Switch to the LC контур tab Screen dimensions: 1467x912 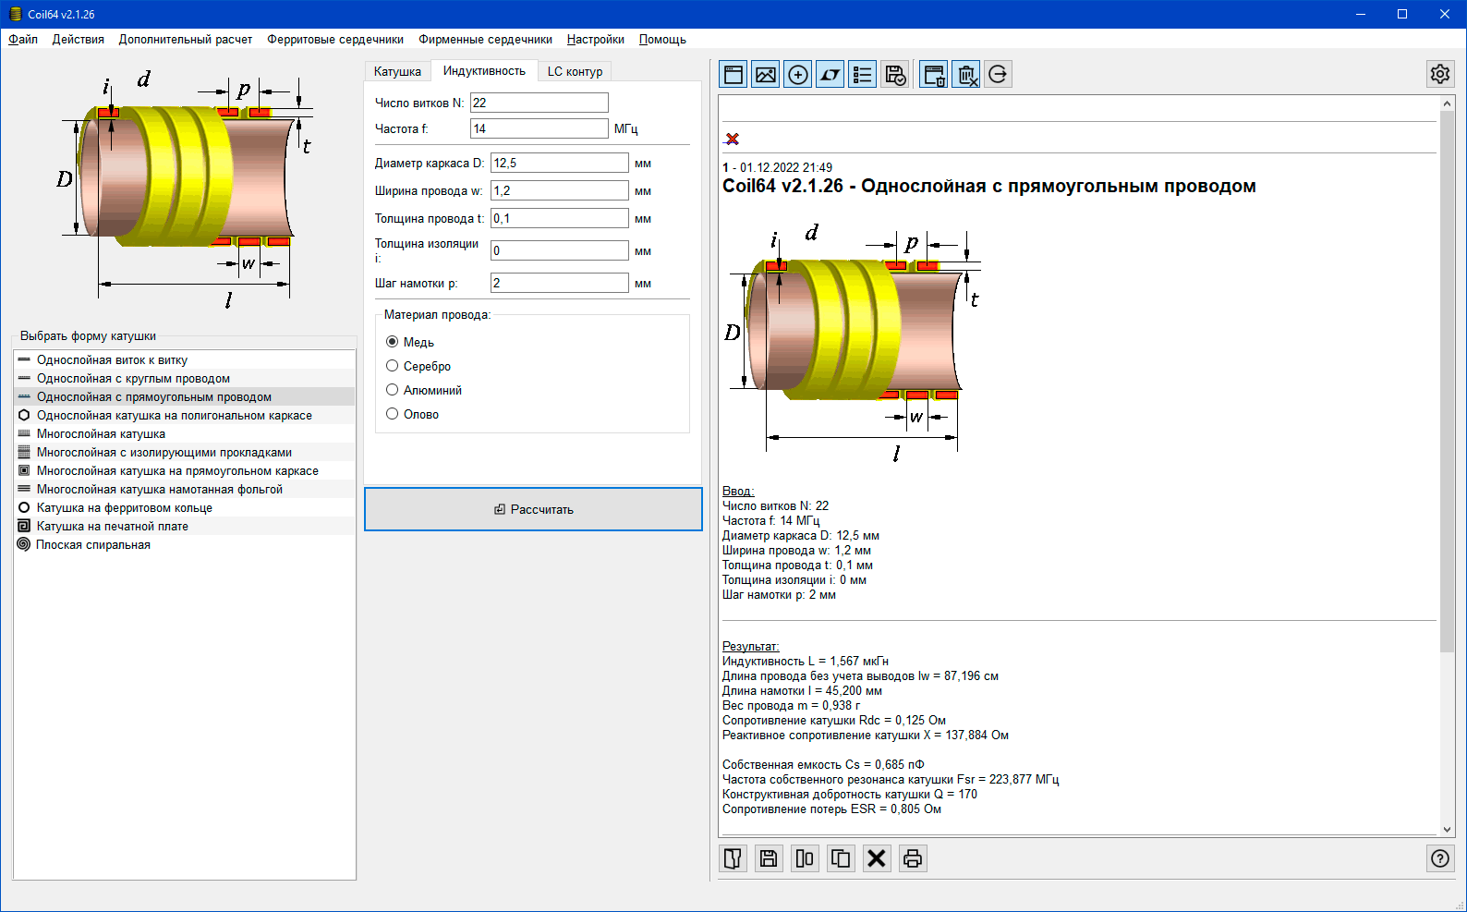575,71
